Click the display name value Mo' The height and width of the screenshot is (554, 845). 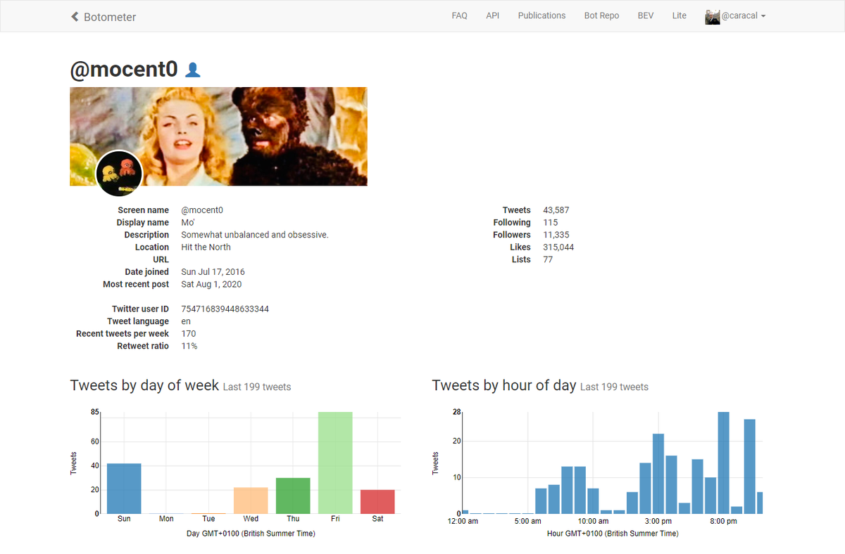tap(187, 223)
